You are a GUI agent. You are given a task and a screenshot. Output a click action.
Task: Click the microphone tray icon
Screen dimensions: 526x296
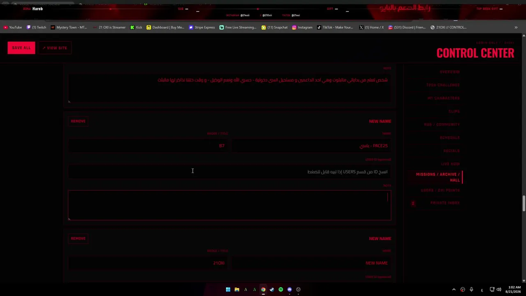[471, 289]
